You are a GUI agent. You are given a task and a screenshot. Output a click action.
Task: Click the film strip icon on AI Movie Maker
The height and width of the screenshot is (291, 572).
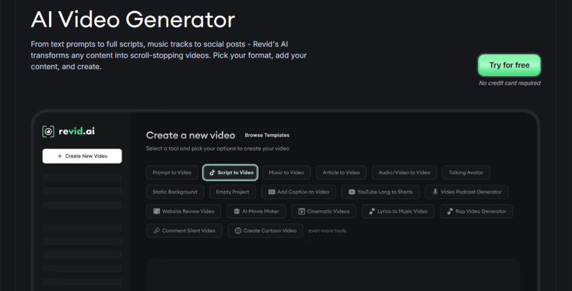click(x=237, y=211)
